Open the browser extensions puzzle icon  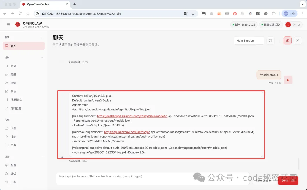coord(273,14)
